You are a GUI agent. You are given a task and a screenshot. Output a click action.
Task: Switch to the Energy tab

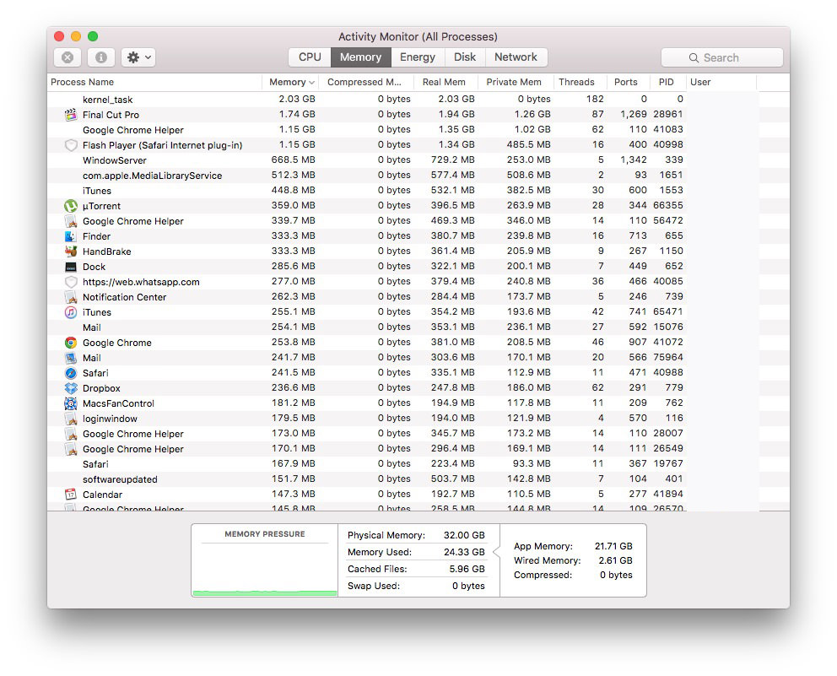point(418,57)
